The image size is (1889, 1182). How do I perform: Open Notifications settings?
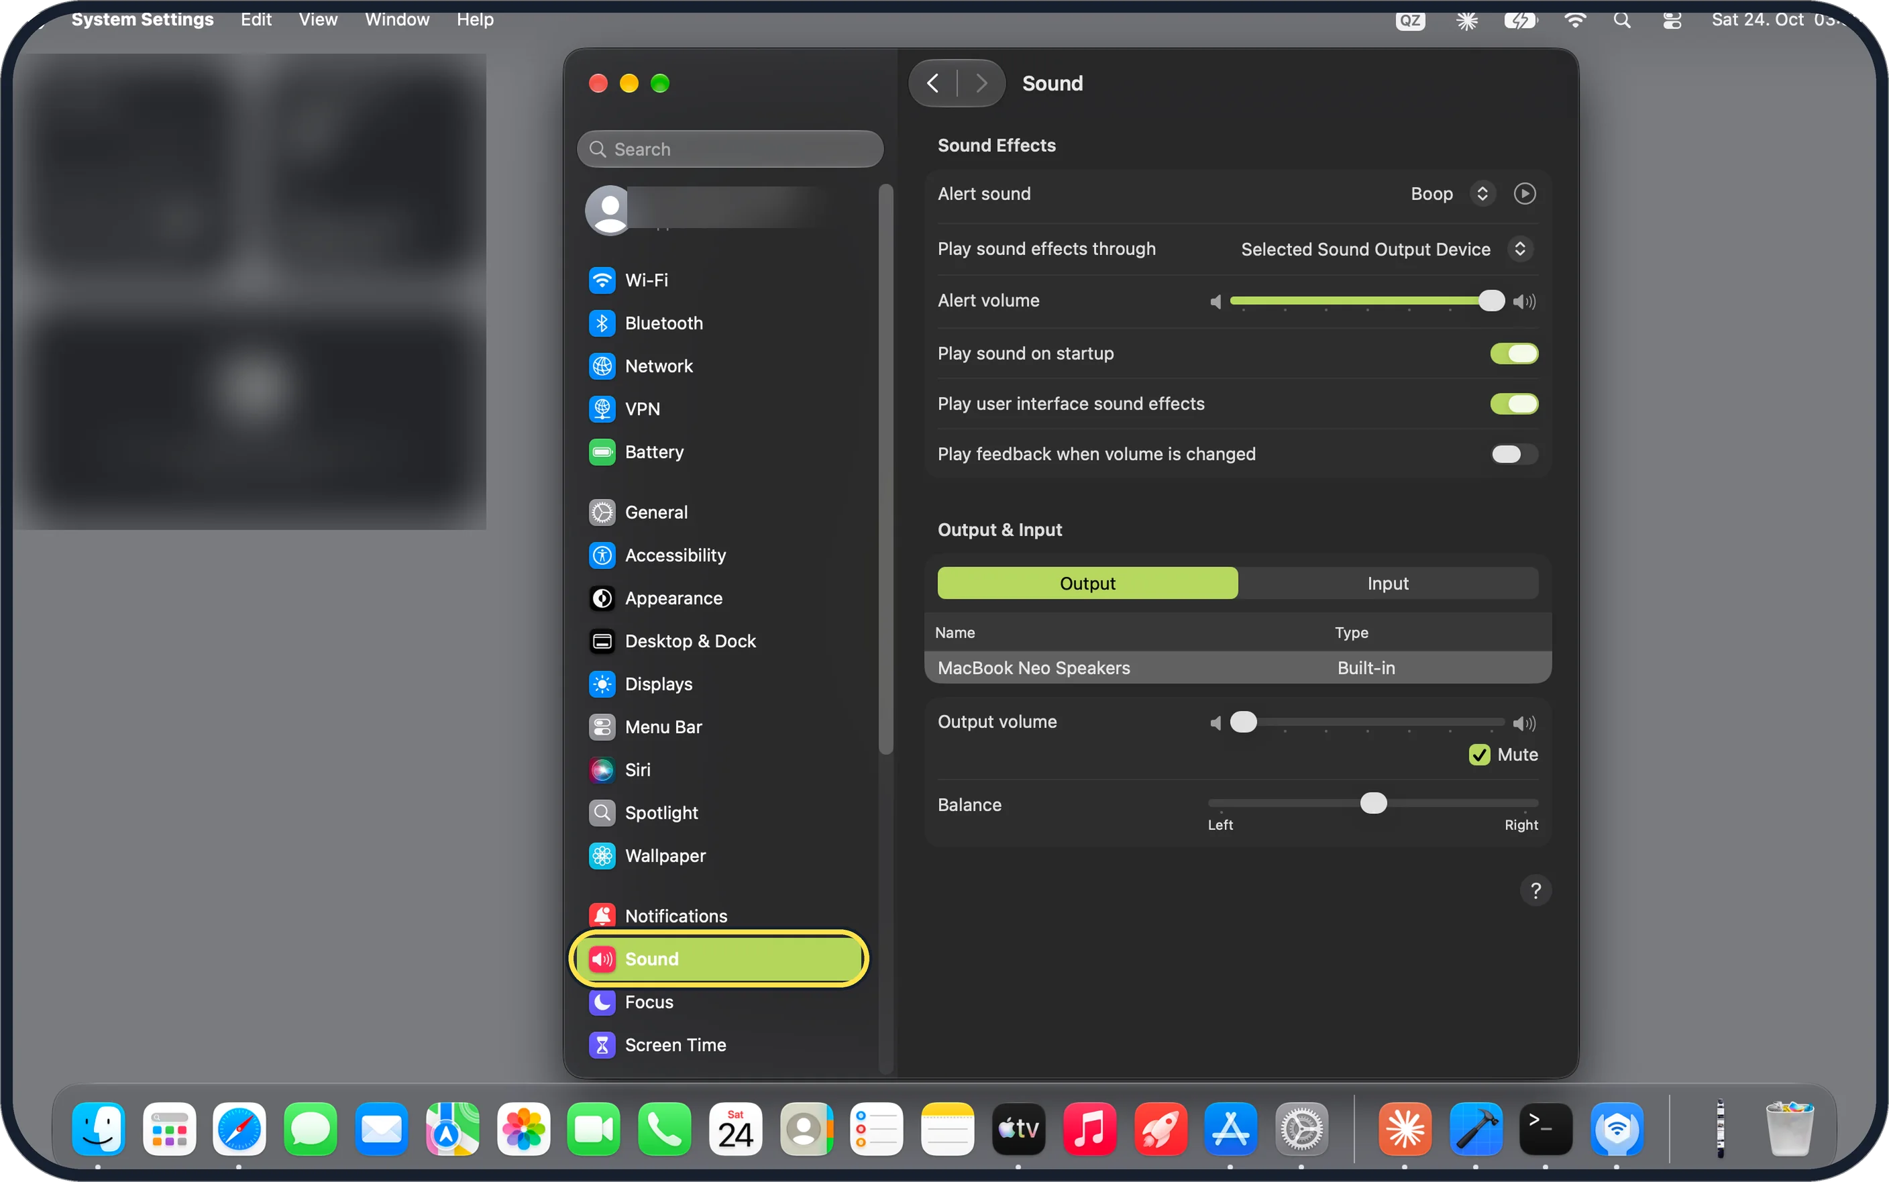[x=719, y=916]
